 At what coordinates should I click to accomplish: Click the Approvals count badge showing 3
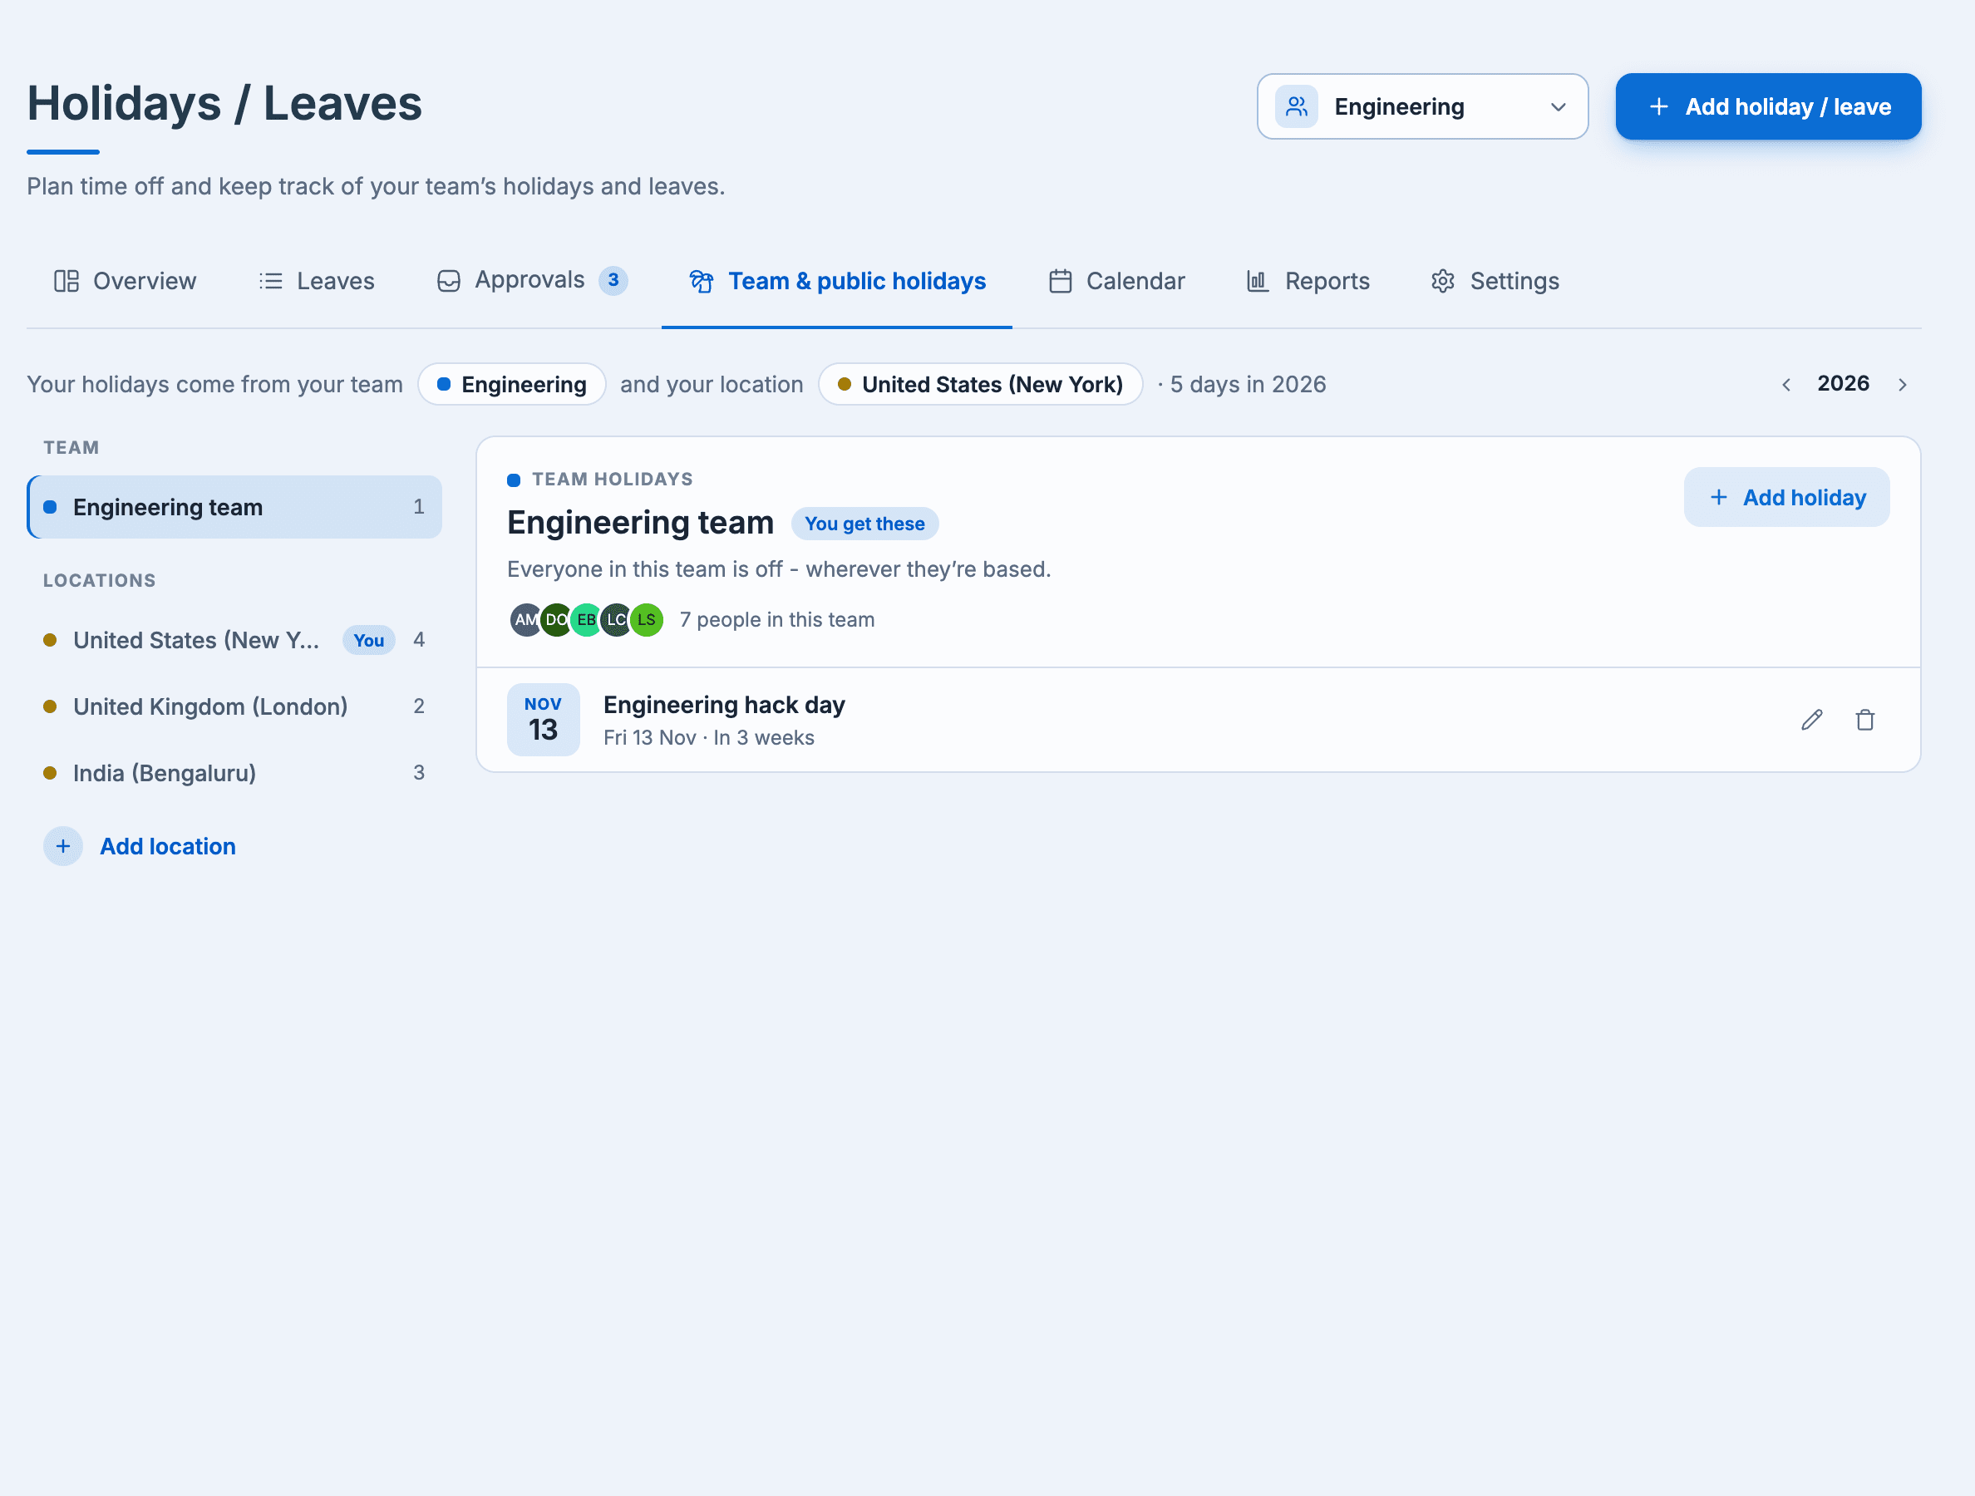coord(613,280)
